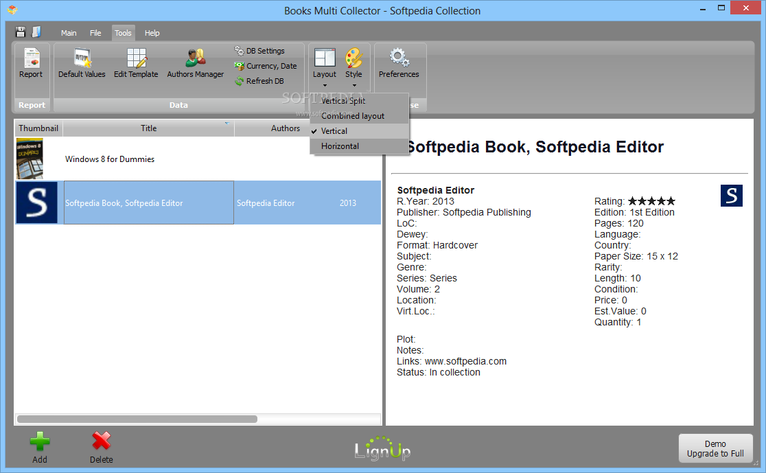Open DB Settings
The image size is (766, 473).
tap(259, 51)
